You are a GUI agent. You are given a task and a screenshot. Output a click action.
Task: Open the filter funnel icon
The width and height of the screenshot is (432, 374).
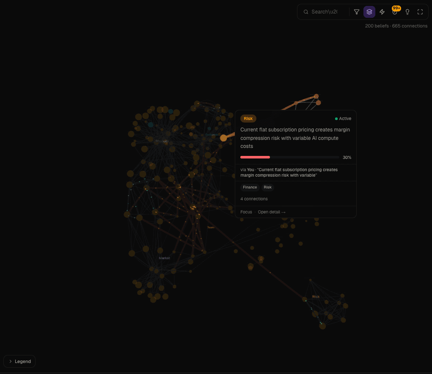pyautogui.click(x=357, y=12)
